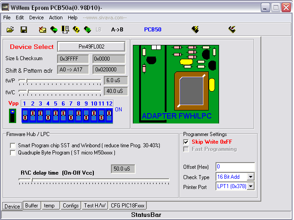The height and width of the screenshot is (220, 294).
Task: Click the Compare chip with buffer icon
Action: point(65,30)
